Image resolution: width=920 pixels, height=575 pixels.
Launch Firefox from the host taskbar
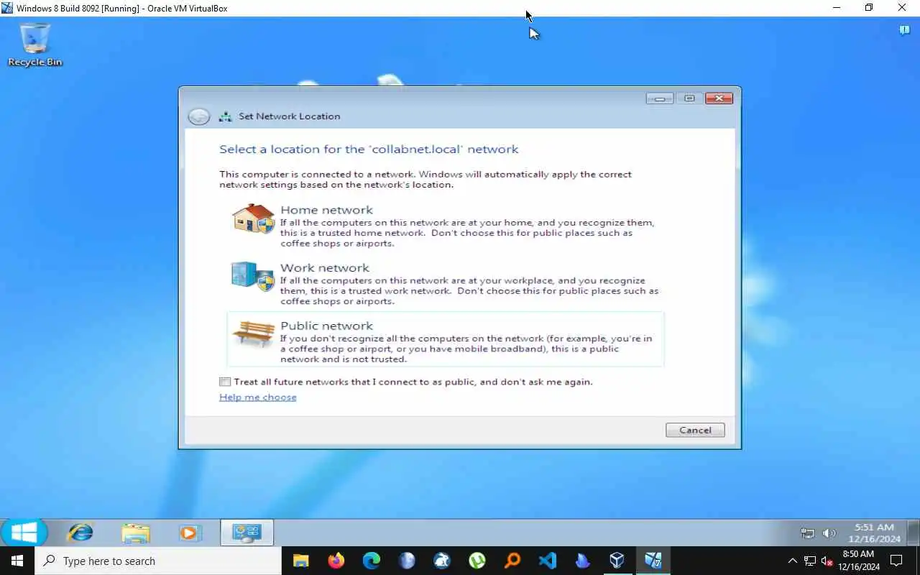336,561
